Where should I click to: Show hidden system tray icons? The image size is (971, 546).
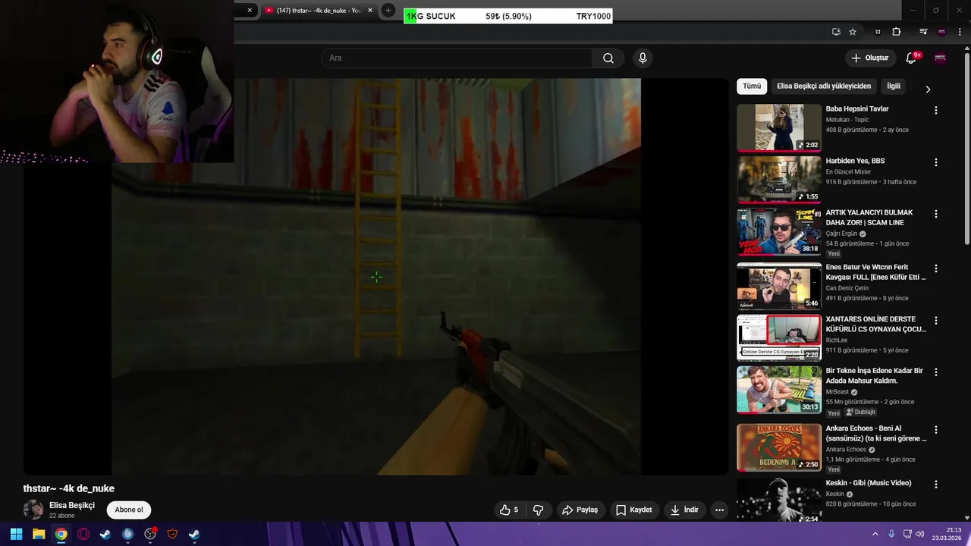[875, 534]
